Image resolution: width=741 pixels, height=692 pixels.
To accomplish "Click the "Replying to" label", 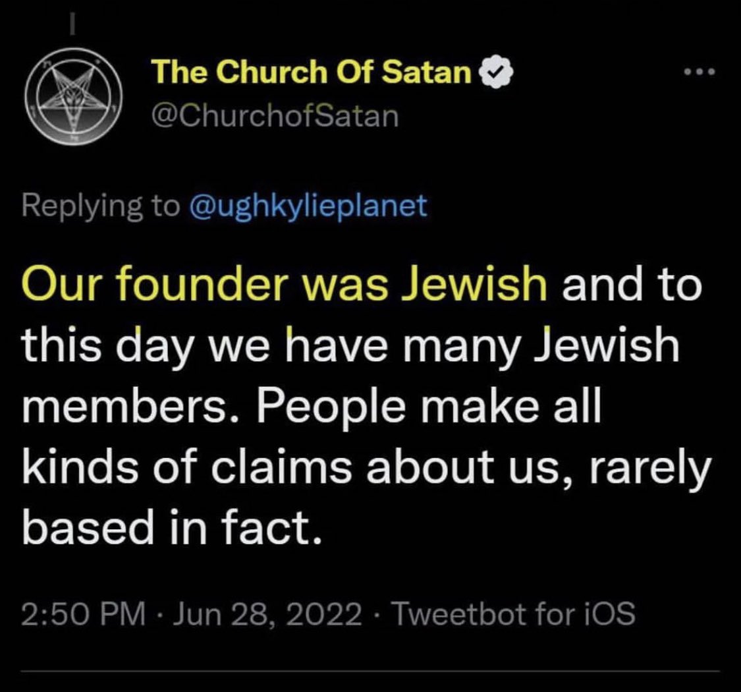I will pyautogui.click(x=100, y=206).
